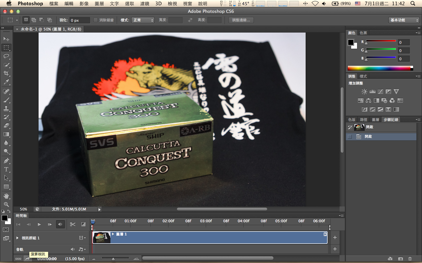Select the Brush tool

click(x=6, y=100)
